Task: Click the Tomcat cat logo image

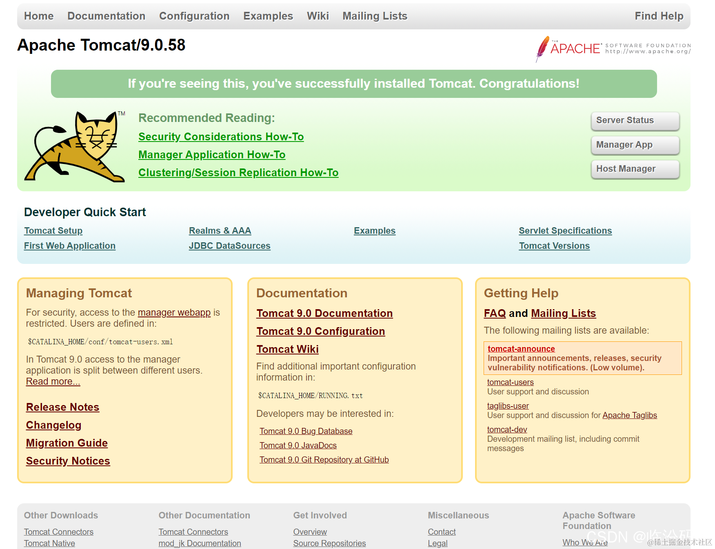Action: coord(75,146)
